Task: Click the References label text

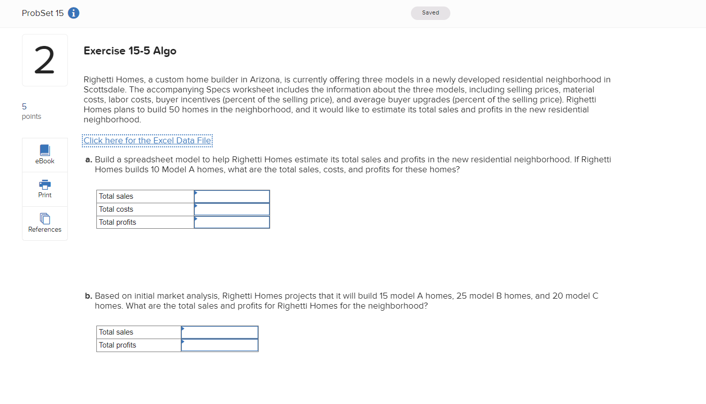Action: pyautogui.click(x=45, y=229)
